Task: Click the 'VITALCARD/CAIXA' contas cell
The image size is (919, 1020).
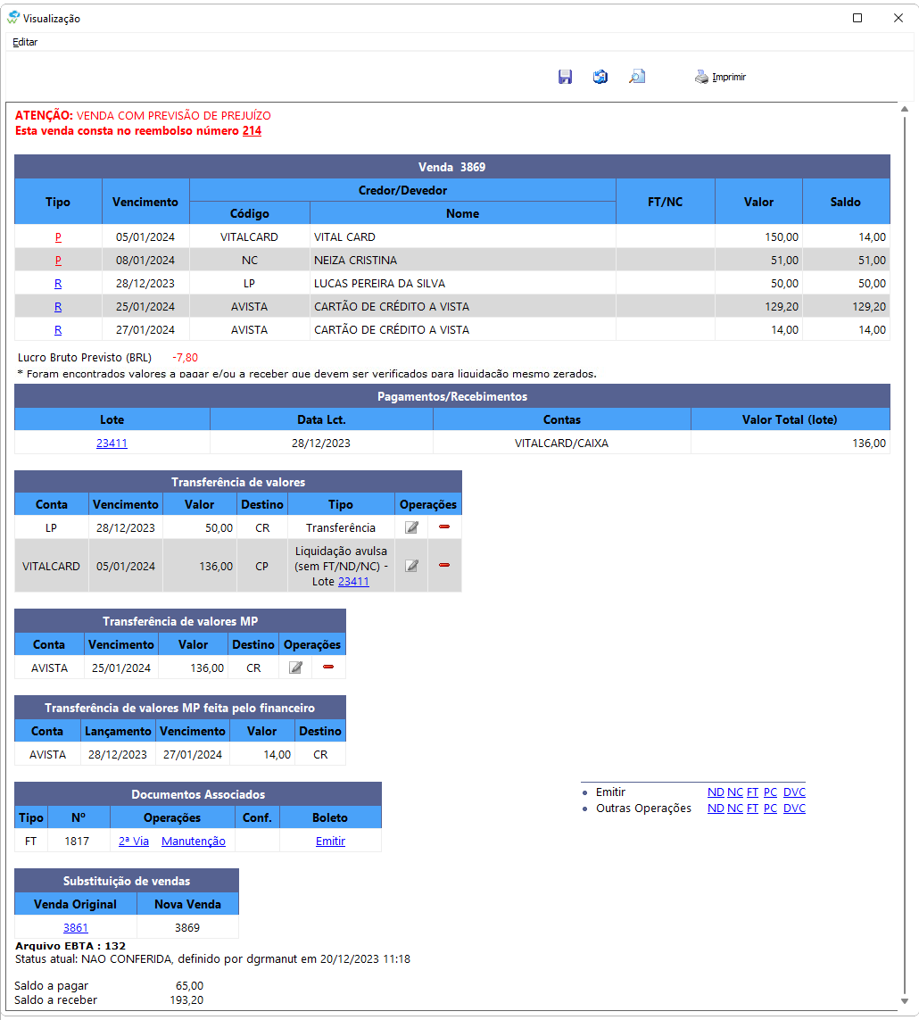Action: coord(561,443)
